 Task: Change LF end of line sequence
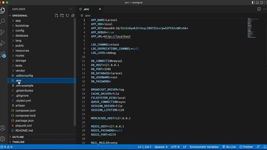pyautogui.click(x=184, y=147)
